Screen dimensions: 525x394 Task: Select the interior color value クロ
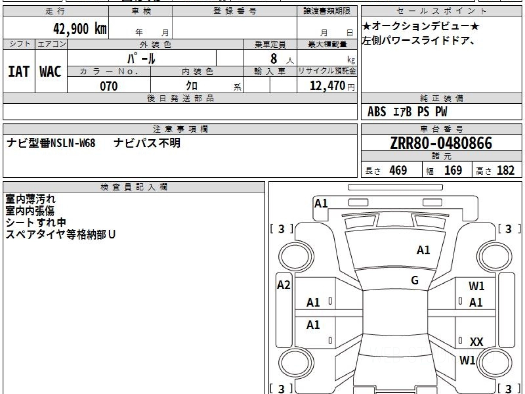click(192, 86)
